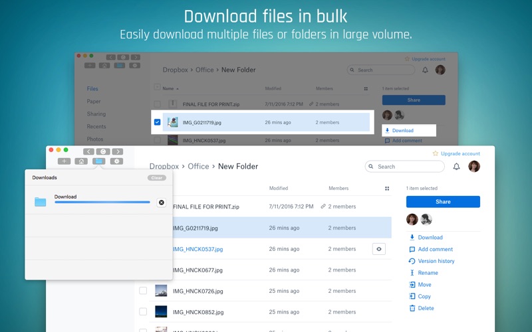Open the IMG_HNCK0537.jpg link in front window

(198, 249)
